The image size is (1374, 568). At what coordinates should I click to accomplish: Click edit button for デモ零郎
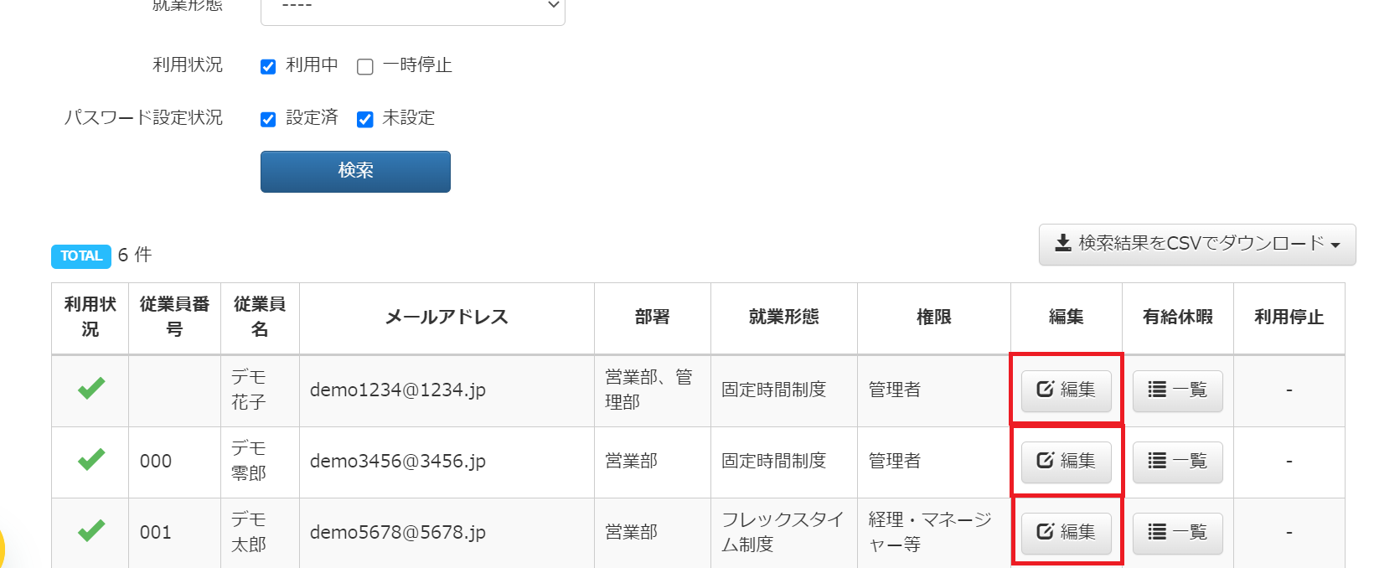[x=1066, y=462]
